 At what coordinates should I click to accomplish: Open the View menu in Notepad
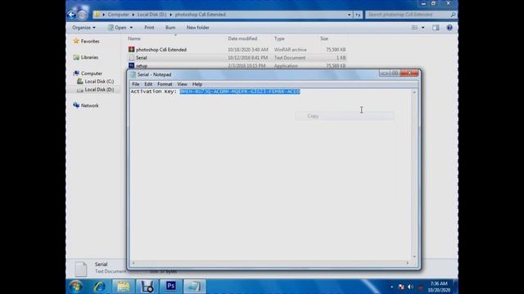(182, 84)
